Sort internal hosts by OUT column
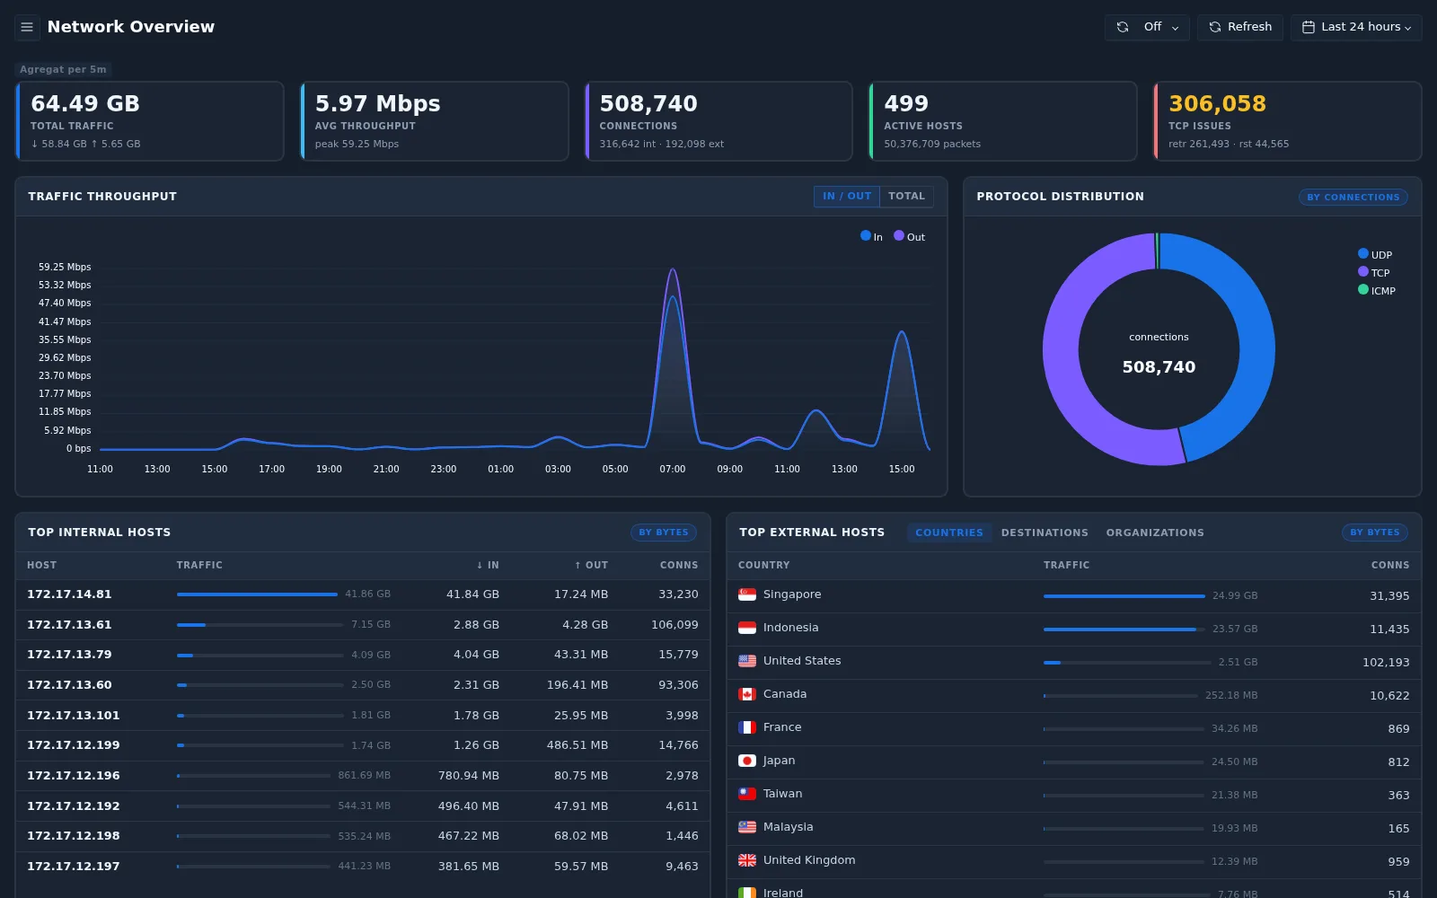 pos(591,565)
